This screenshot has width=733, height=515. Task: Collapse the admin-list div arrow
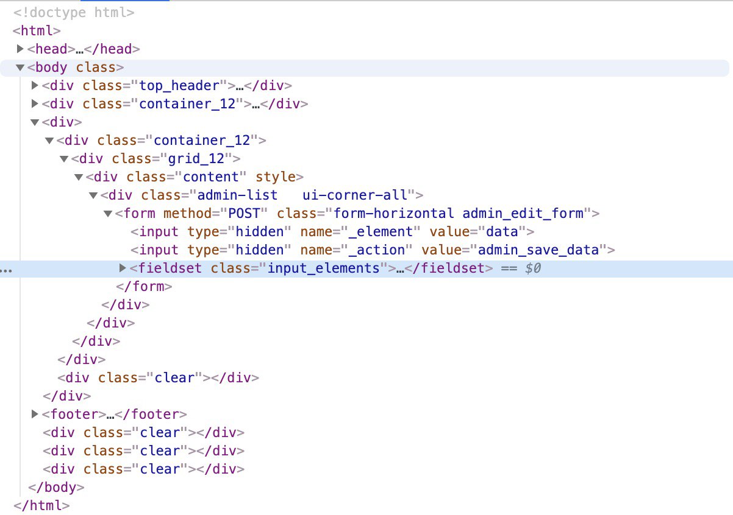click(x=94, y=195)
